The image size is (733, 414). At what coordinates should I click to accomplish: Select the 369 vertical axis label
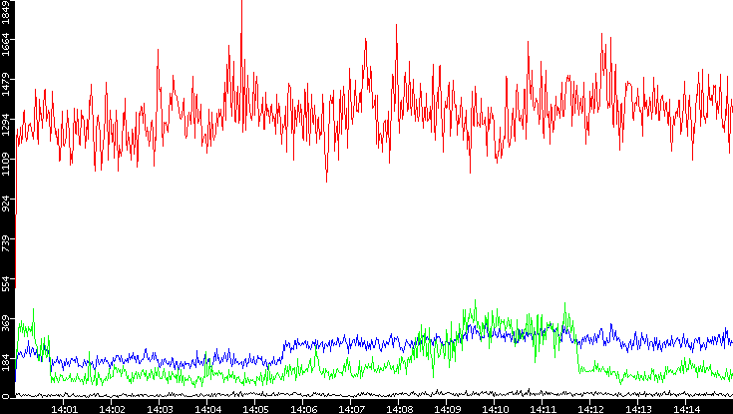click(6, 322)
